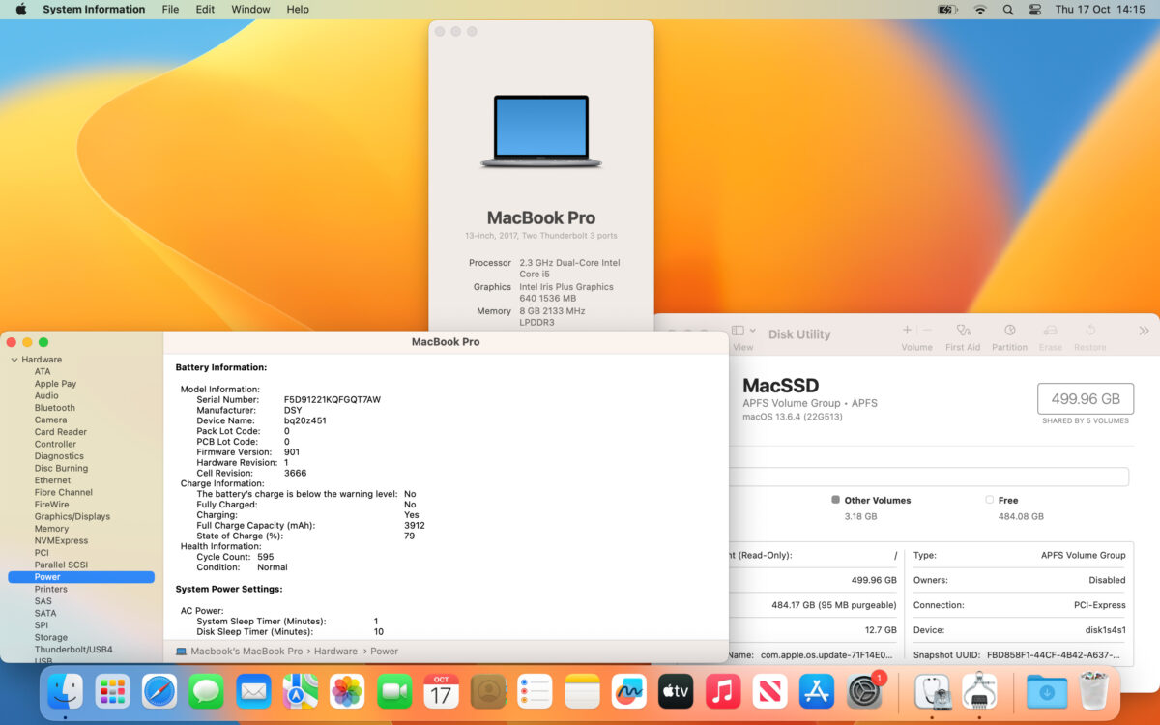Screen dimensions: 1160x725
Task: Show Storage hardware information
Action: [50, 637]
